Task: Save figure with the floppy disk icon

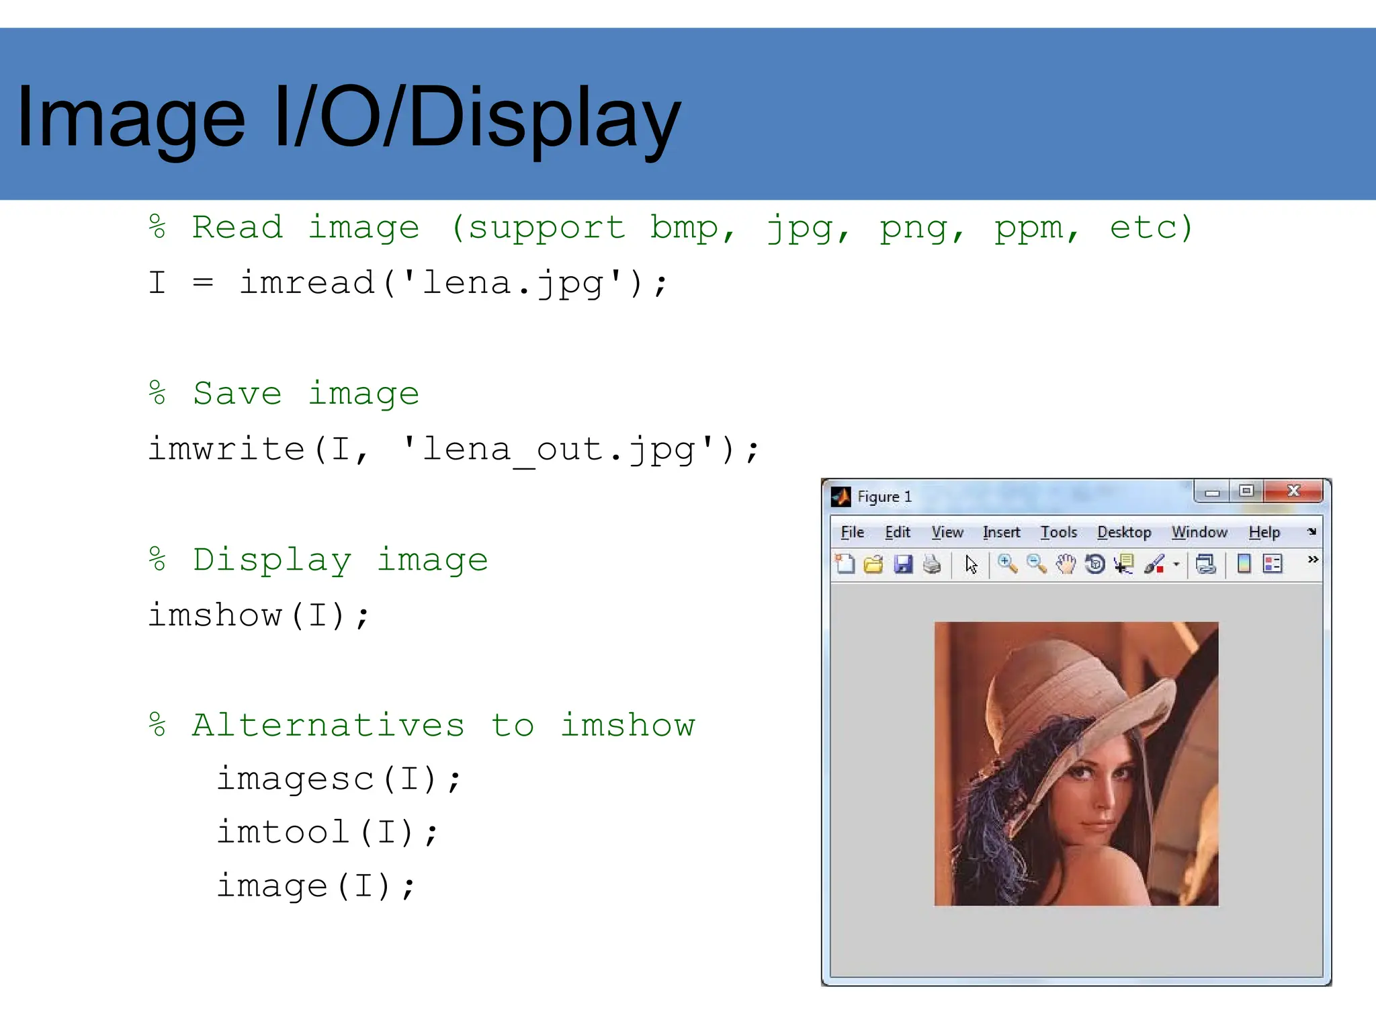Action: pyautogui.click(x=903, y=564)
